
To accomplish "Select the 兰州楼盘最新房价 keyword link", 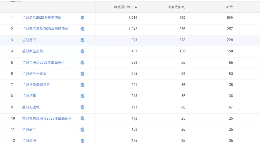I will [x=36, y=85].
